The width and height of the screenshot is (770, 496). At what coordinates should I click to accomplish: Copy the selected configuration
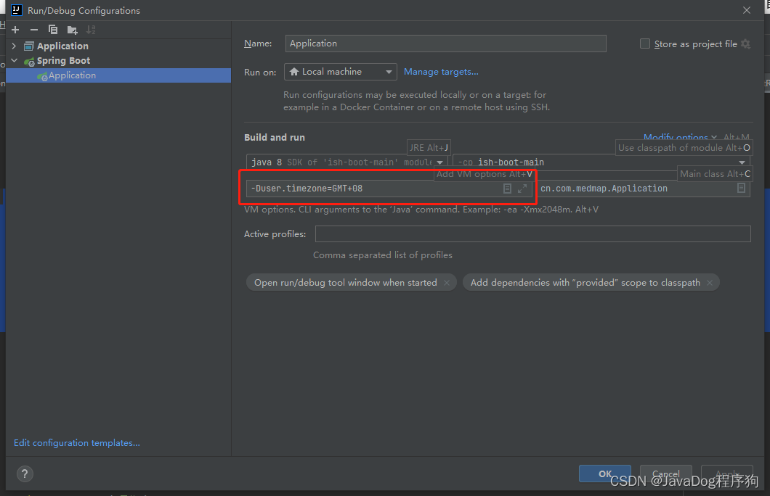(53, 30)
